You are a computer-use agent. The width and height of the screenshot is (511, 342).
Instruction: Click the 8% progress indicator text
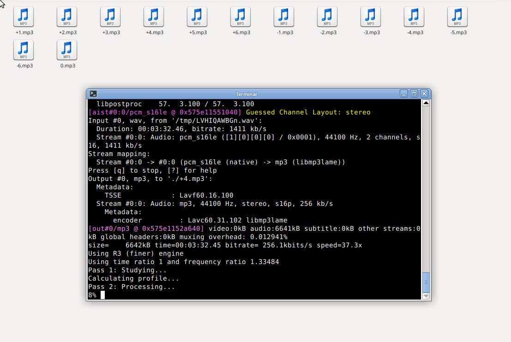click(92, 295)
